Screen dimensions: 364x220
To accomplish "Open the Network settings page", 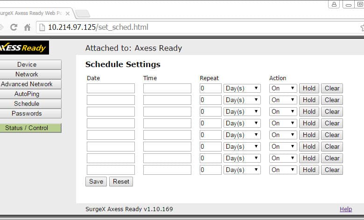I will (30, 74).
